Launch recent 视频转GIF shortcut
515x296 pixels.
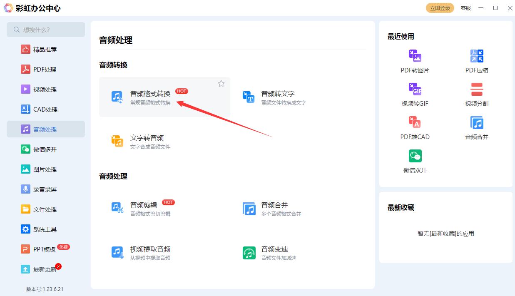(x=415, y=94)
